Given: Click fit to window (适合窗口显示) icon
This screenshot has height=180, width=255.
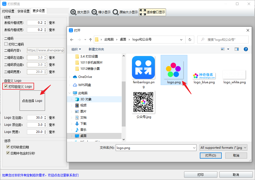Looking at the screenshot, I should [143, 12].
